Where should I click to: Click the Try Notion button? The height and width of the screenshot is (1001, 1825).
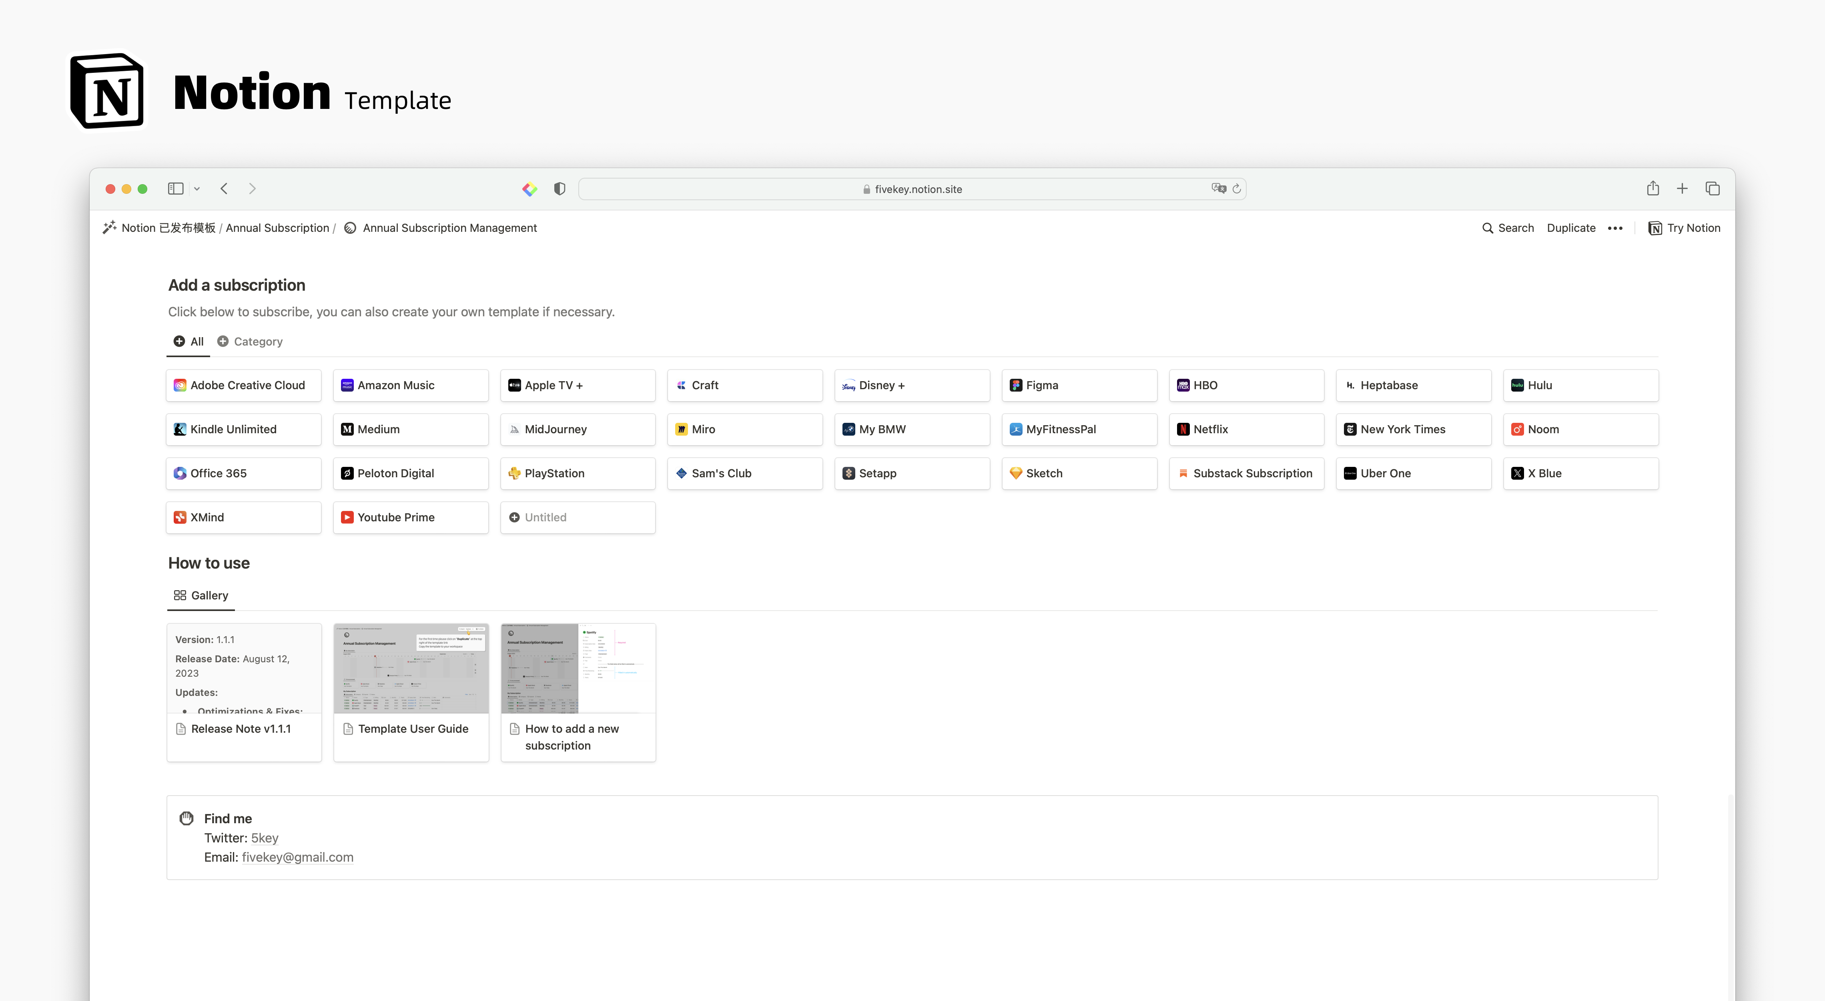click(1684, 227)
